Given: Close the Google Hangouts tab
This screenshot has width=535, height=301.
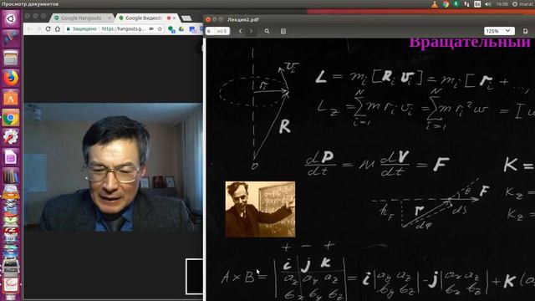Looking at the screenshot, I should (110, 18).
